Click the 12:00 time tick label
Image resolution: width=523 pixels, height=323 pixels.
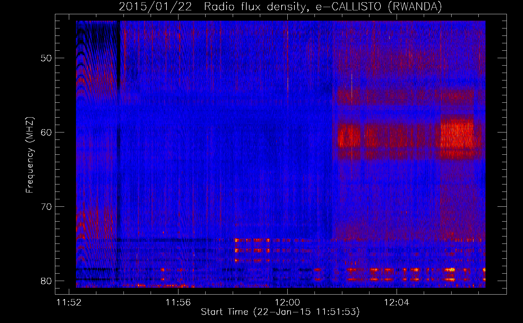(x=287, y=303)
